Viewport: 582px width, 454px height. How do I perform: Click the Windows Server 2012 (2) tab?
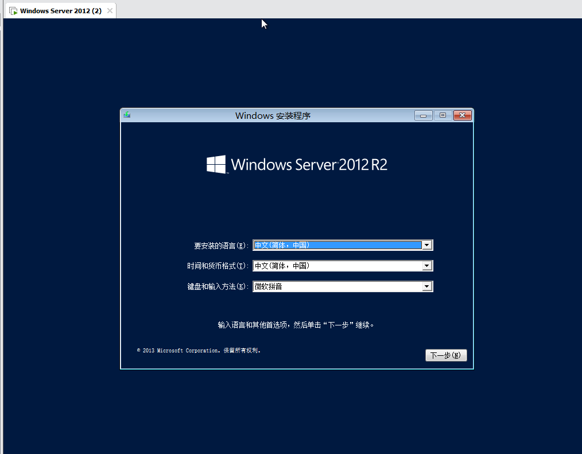click(60, 11)
